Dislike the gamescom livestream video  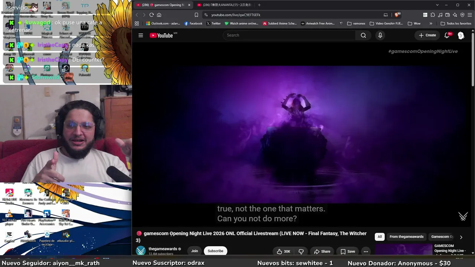click(x=301, y=251)
